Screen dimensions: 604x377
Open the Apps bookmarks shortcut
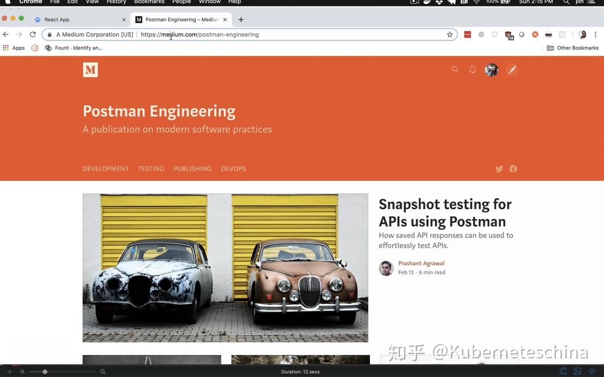coord(14,48)
